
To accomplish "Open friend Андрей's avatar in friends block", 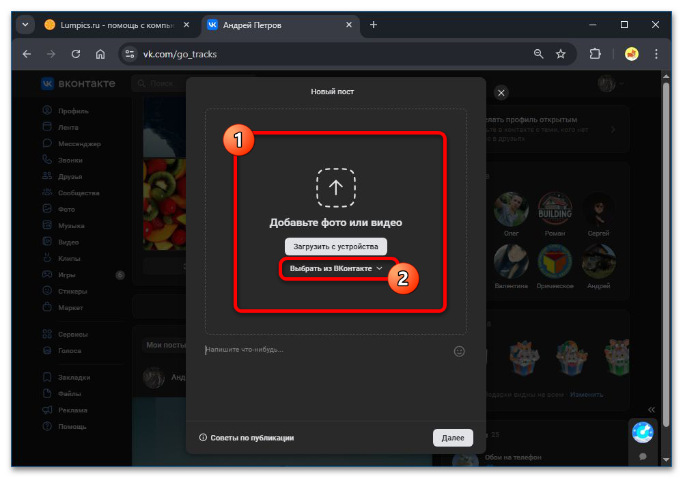I will pyautogui.click(x=598, y=262).
